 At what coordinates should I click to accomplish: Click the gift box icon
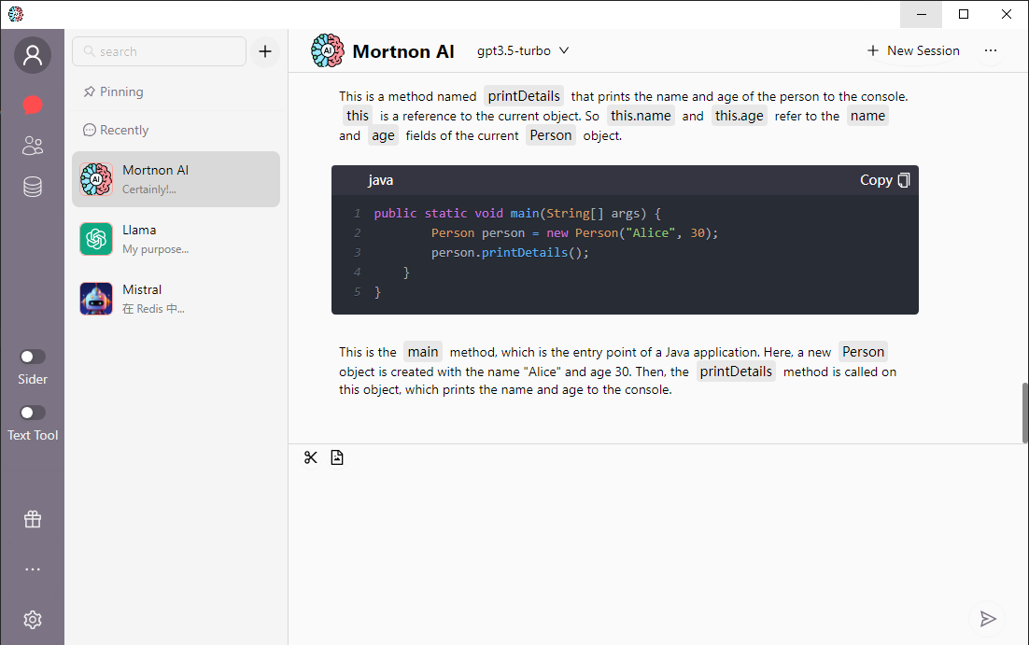point(33,520)
